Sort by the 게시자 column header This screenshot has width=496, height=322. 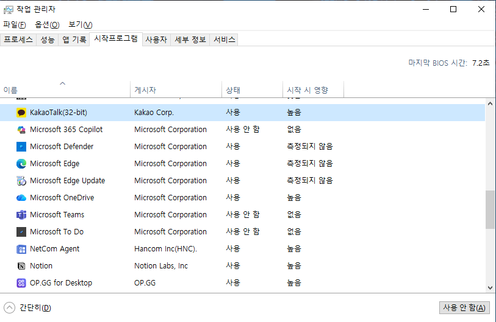click(176, 89)
